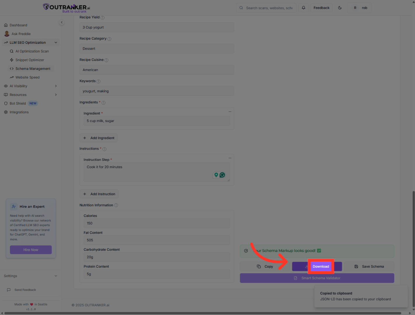Screen dimensions: 415x315
Task: Click the Grammarly icon in instruction box
Action: click(x=222, y=175)
